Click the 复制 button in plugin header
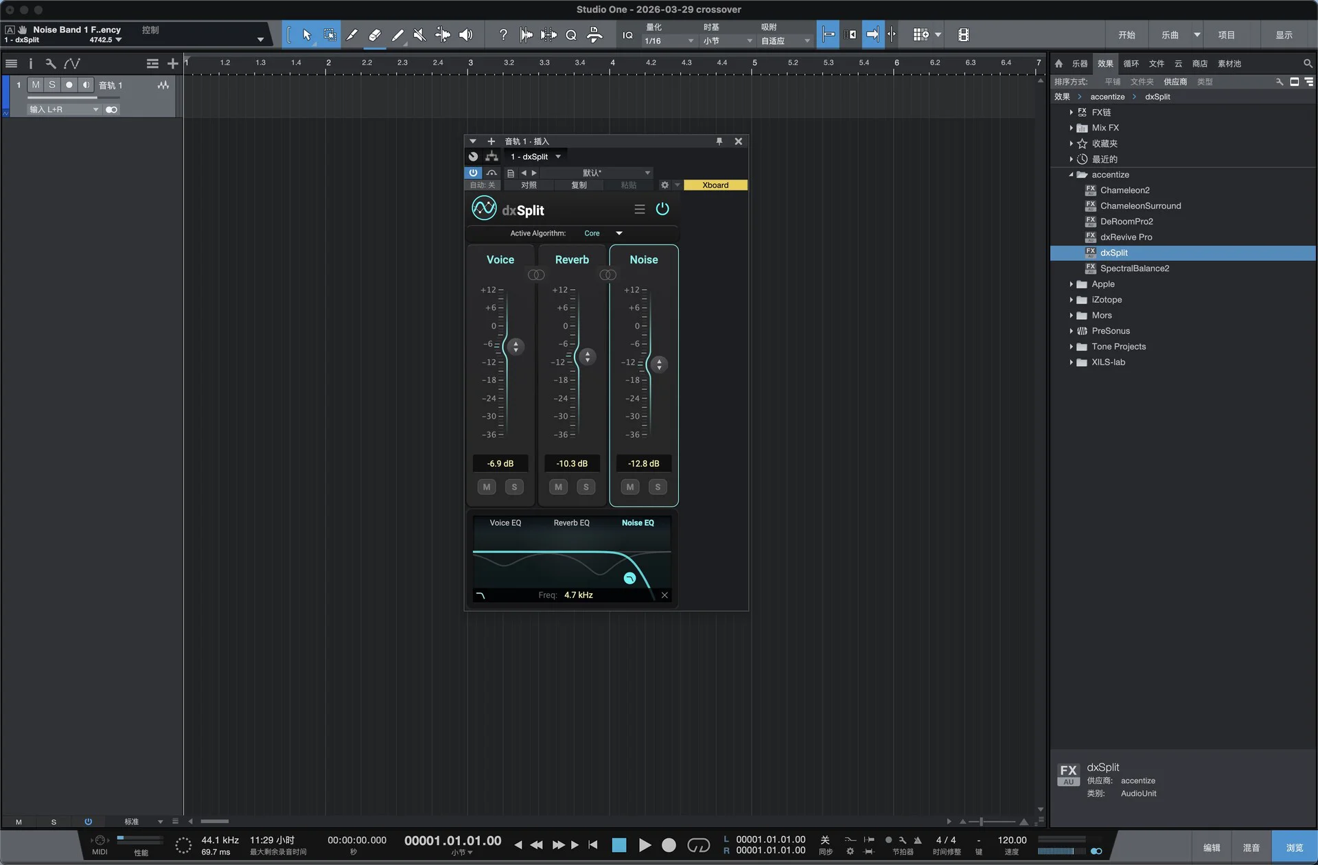This screenshot has height=865, width=1318. click(x=579, y=185)
